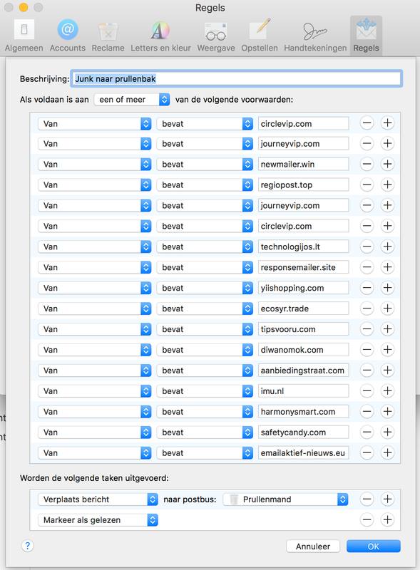Open the Handtekeningen signatures pane
Image resolution: width=420 pixels, height=570 pixels.
pos(315,36)
